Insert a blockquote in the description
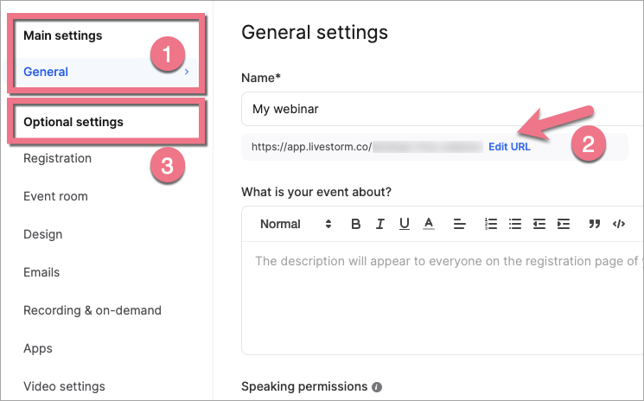Image resolution: width=644 pixels, height=401 pixels. coord(594,224)
